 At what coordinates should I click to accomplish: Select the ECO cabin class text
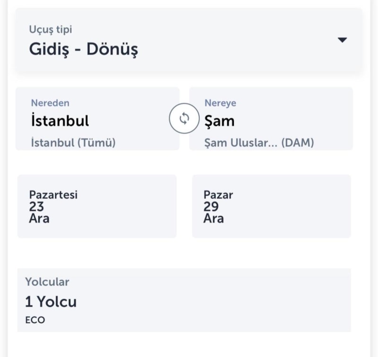click(x=35, y=320)
